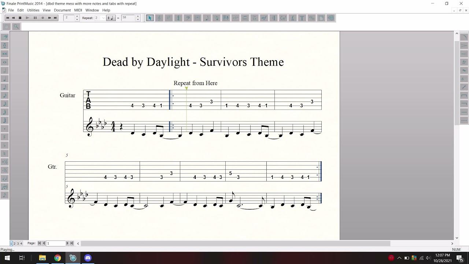The image size is (469, 264).
Task: Open the Utilities menu
Action: (33, 10)
